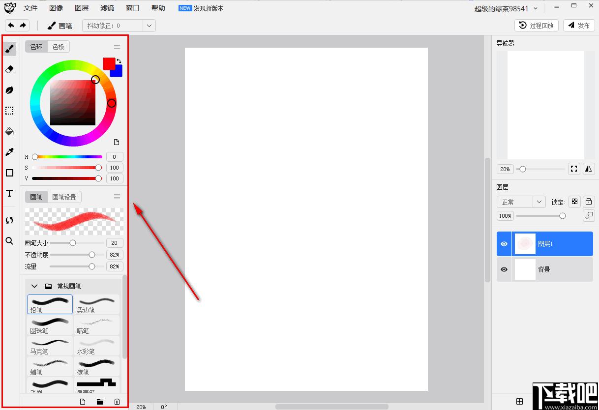Select the rectangular marquee selection tool
This screenshot has height=410, width=599.
[9, 111]
